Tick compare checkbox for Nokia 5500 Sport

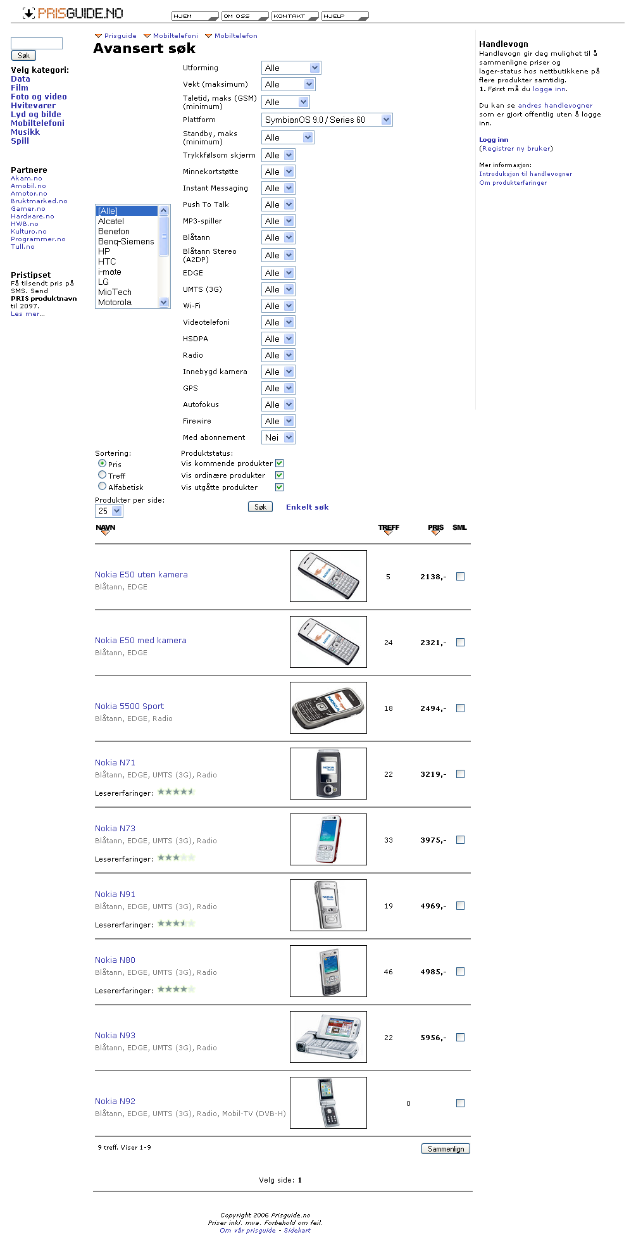(461, 708)
